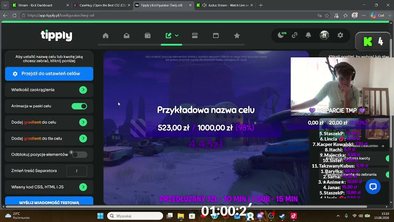Open the stacked cards icon in Tipply nav

pyautogui.click(x=195, y=36)
